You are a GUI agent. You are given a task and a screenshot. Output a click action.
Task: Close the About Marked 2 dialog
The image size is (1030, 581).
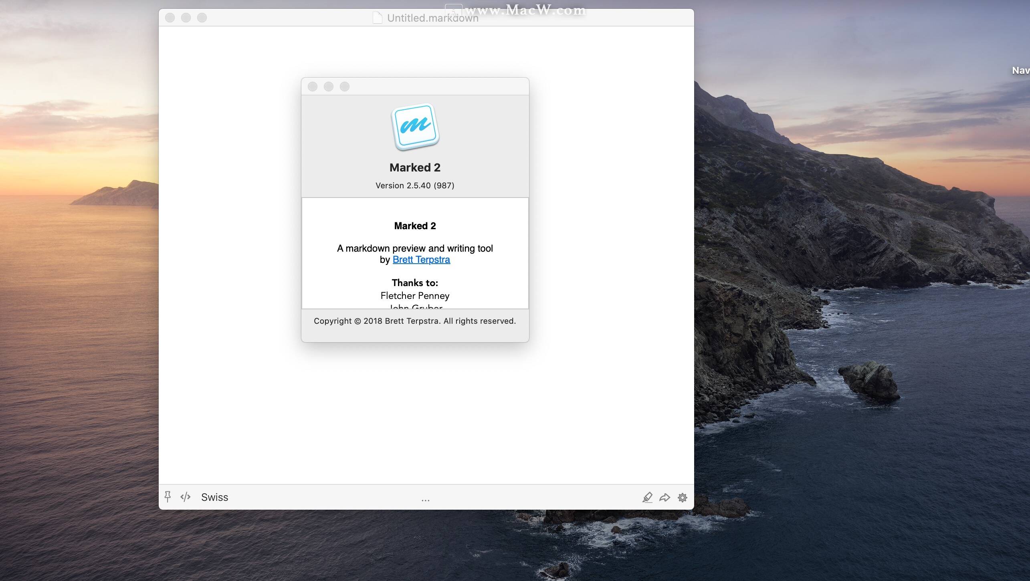[313, 87]
